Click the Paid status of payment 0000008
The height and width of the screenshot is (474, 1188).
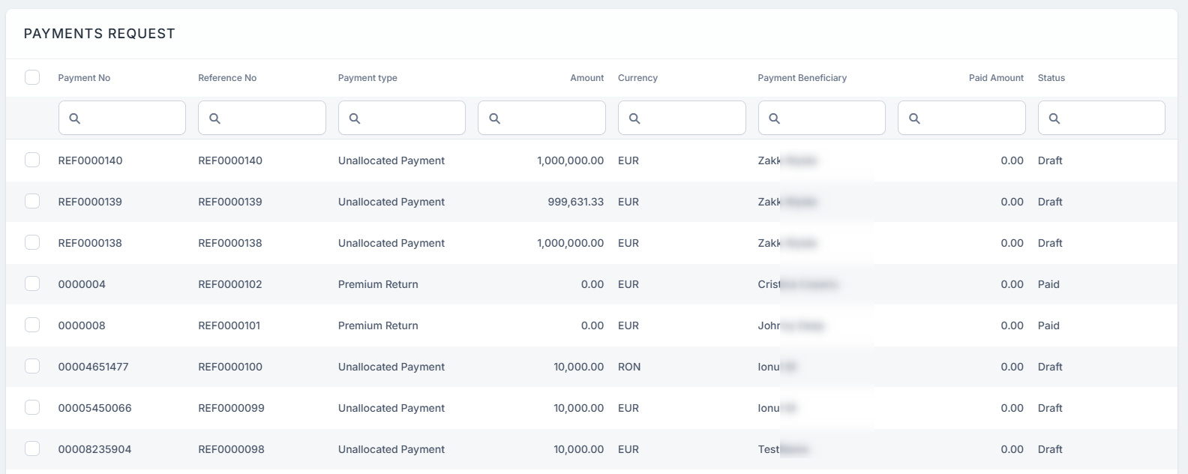click(1048, 325)
